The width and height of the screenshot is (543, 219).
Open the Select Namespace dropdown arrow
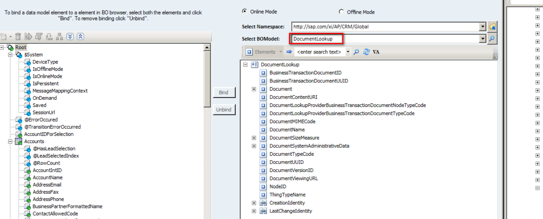(x=482, y=27)
